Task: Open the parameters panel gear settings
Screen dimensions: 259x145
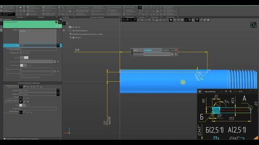Action: click(61, 19)
